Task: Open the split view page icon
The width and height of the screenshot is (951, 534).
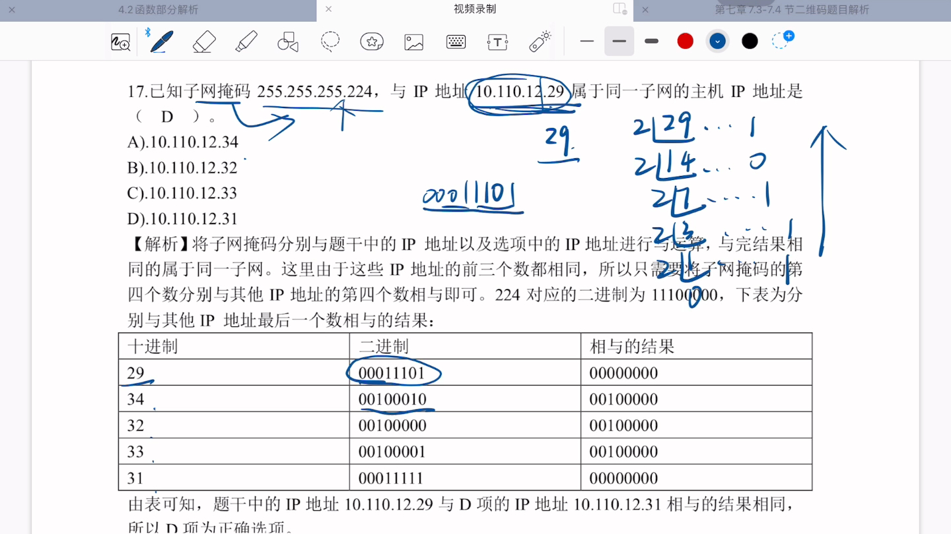Action: (619, 9)
